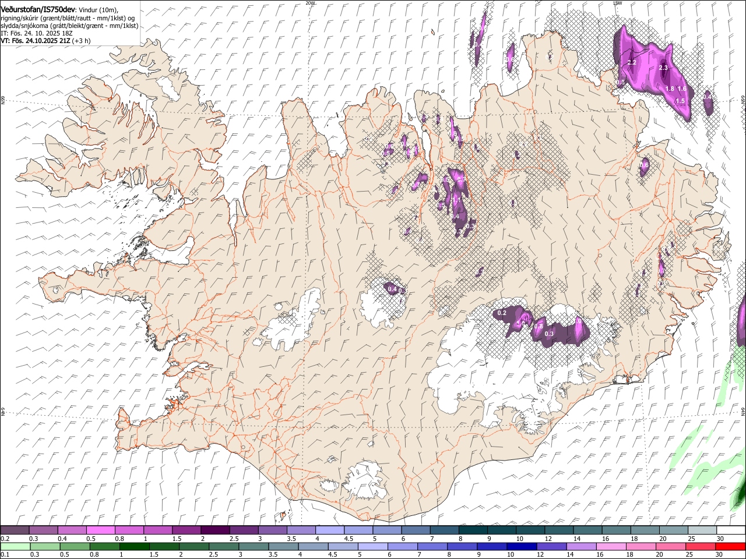Pick the snow scale swatch between 1 and 1.5
The height and width of the screenshot is (559, 746).
(157, 530)
